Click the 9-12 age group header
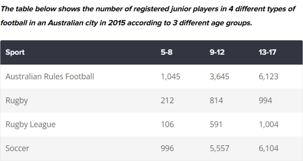 tap(217, 52)
